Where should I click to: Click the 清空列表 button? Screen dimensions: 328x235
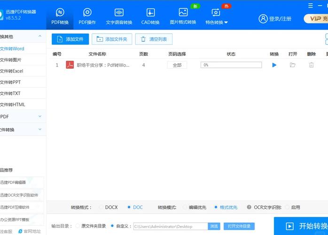click(154, 39)
